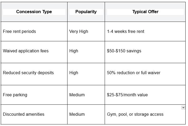Viewport: 188px width, 126px height.
Task: Select the "Free rent periods" cell
Action: [19, 32]
